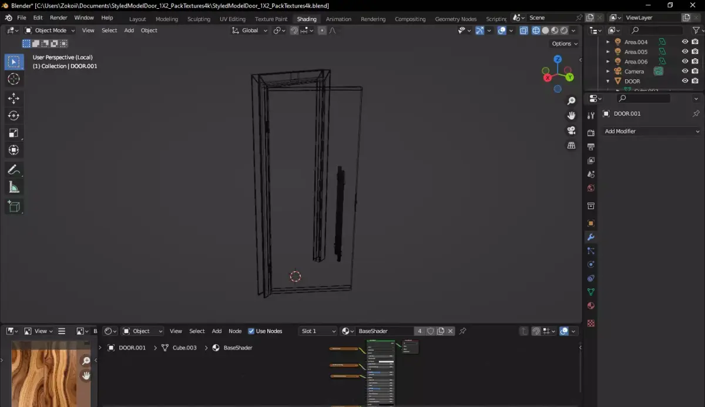Image resolution: width=705 pixels, height=407 pixels.
Task: Open the Tool properties tab
Action: coord(591,116)
